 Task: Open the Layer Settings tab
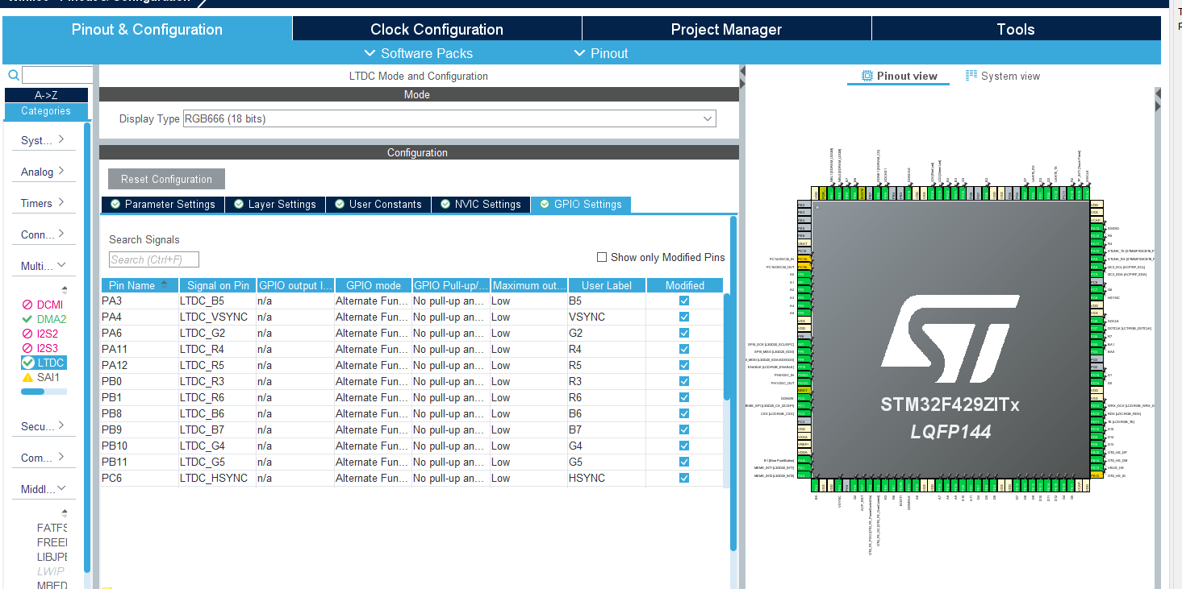(x=274, y=204)
